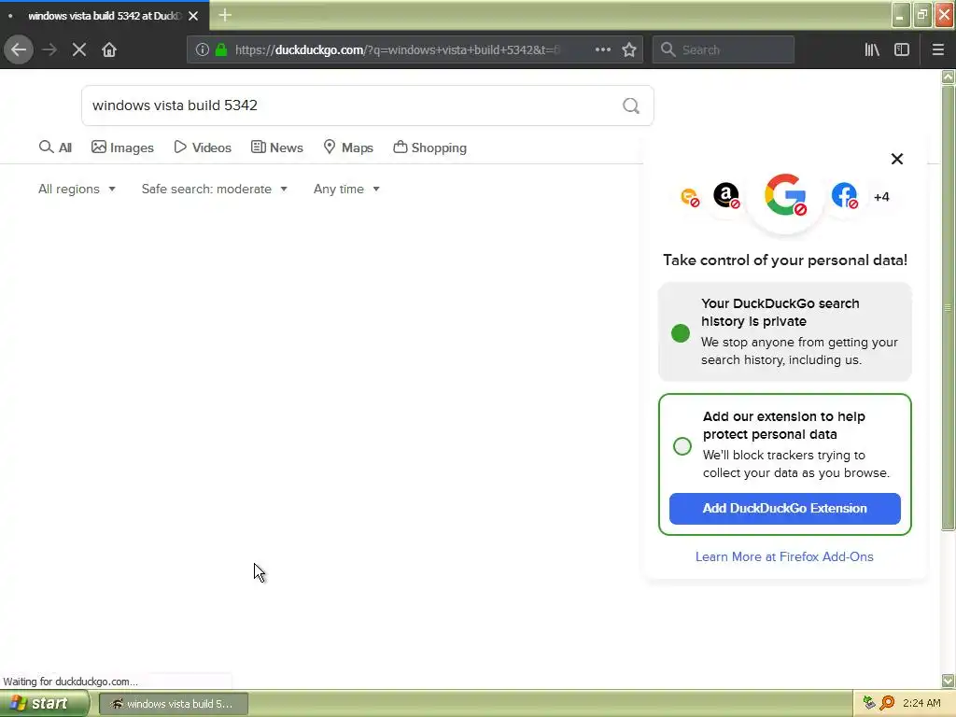This screenshot has width=956, height=717.
Task: Open Learn More at Firefox Add-Ons link
Action: click(x=784, y=556)
